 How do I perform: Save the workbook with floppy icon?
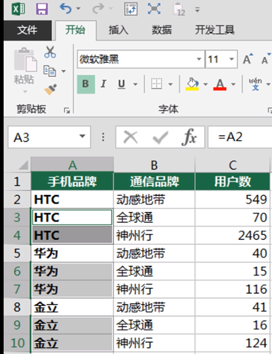[x=42, y=9]
